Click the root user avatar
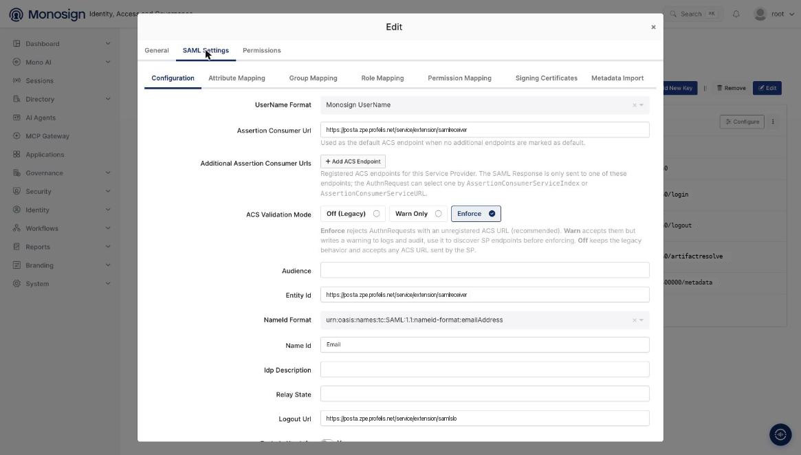The image size is (801, 455). click(x=760, y=14)
